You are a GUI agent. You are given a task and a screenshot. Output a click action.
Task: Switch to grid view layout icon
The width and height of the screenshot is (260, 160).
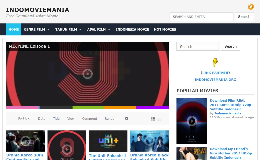coord(153,119)
